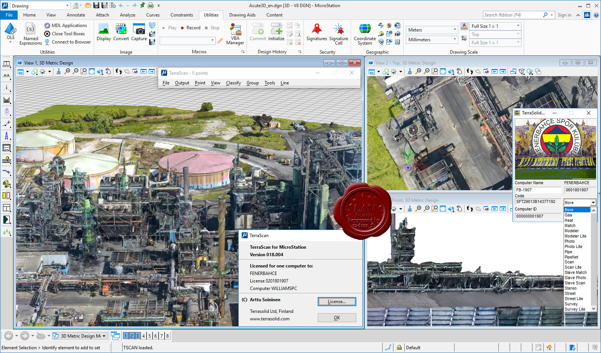Toggle view 7 button in view groups
The height and width of the screenshot is (353, 601).
[x=161, y=336]
